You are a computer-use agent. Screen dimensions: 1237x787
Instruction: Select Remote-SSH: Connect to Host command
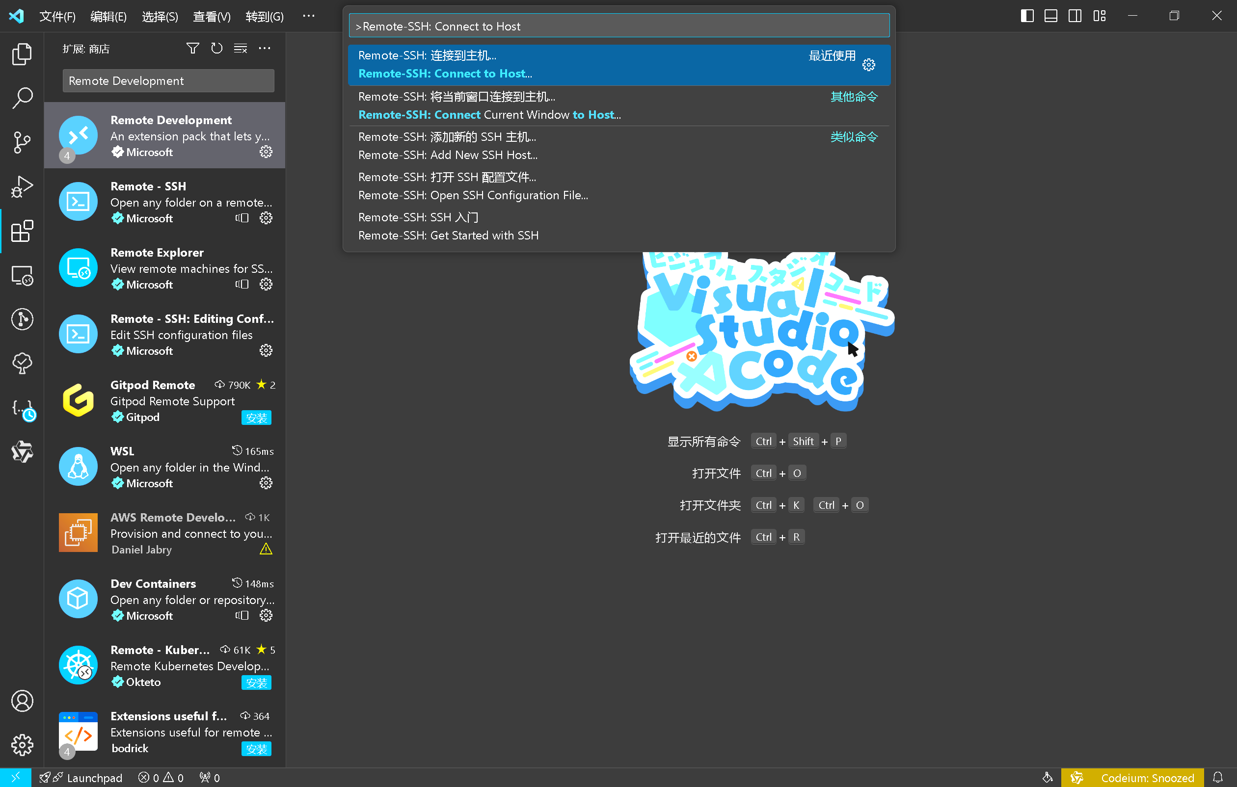coord(619,65)
